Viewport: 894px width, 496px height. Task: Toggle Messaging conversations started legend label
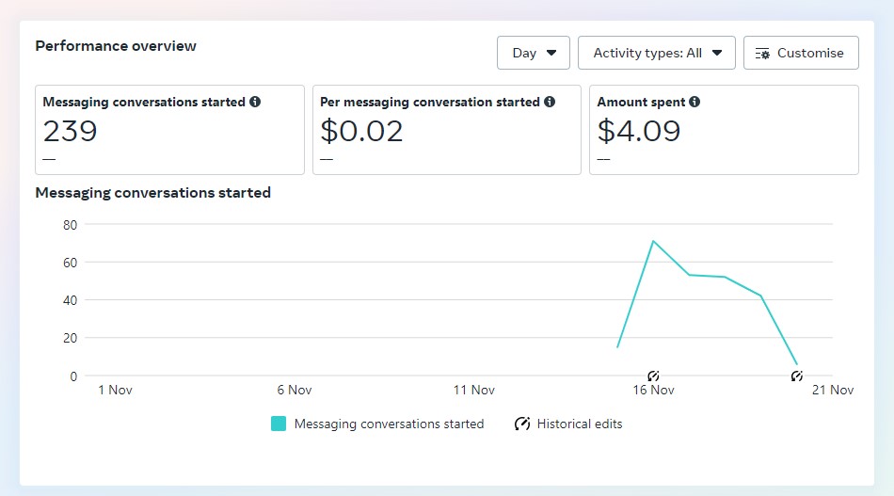pyautogui.click(x=389, y=424)
